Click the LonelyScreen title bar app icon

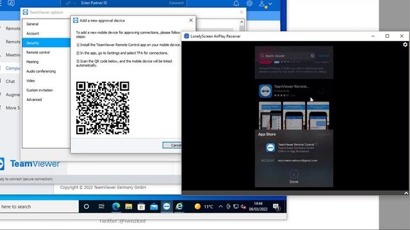coord(186,36)
